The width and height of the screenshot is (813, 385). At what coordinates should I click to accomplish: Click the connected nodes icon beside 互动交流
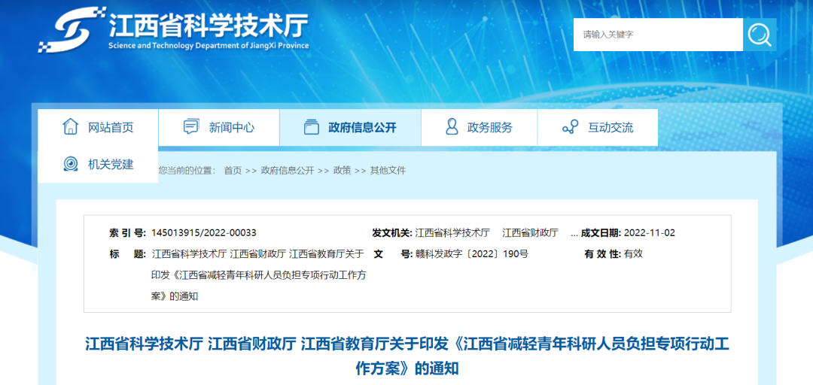pyautogui.click(x=570, y=127)
